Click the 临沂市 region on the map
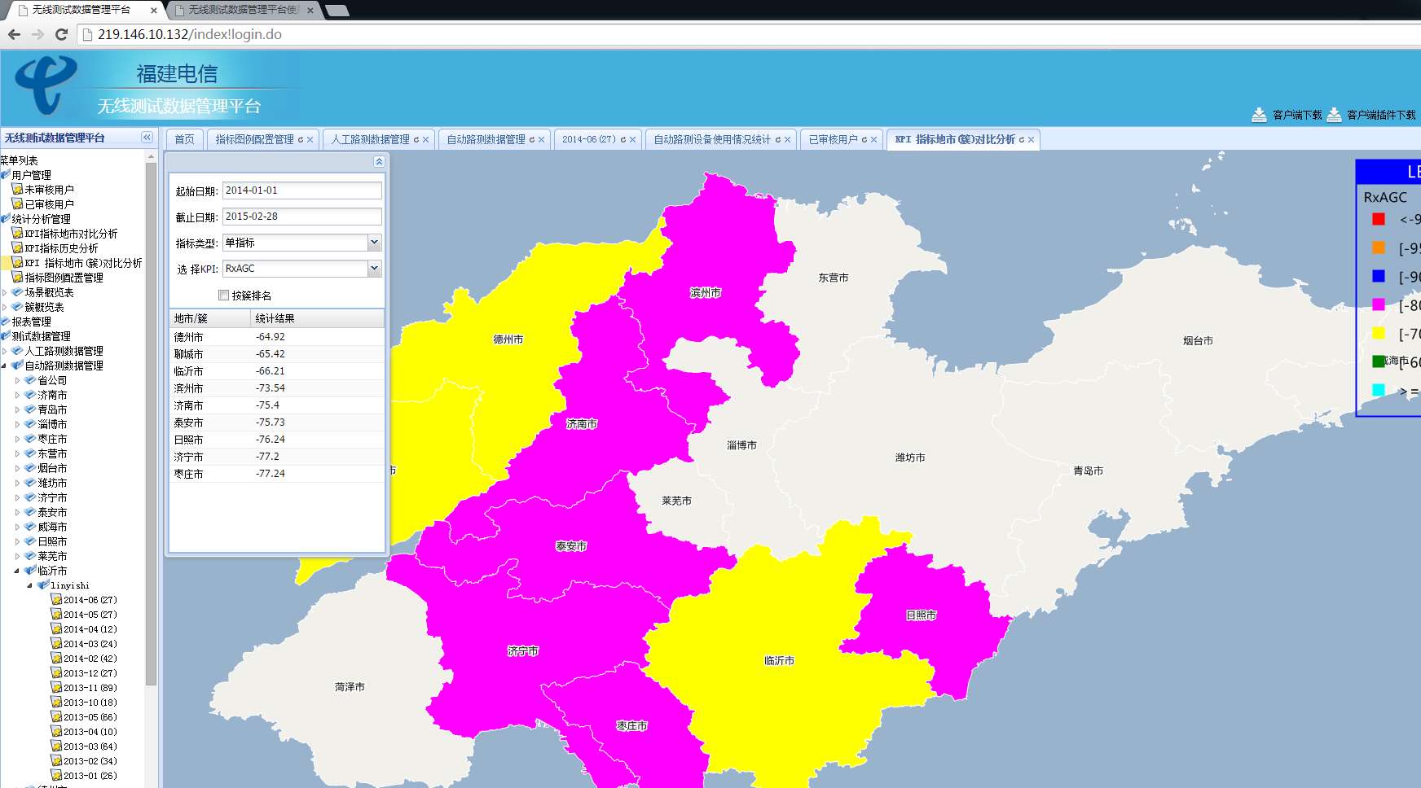The width and height of the screenshot is (1421, 788). [779, 661]
